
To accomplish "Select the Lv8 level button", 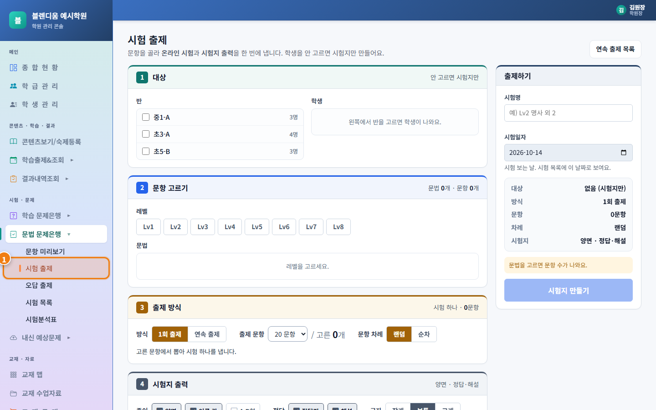I will click(x=338, y=227).
